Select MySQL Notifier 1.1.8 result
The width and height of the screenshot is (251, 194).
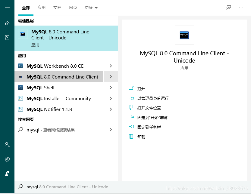(59, 109)
